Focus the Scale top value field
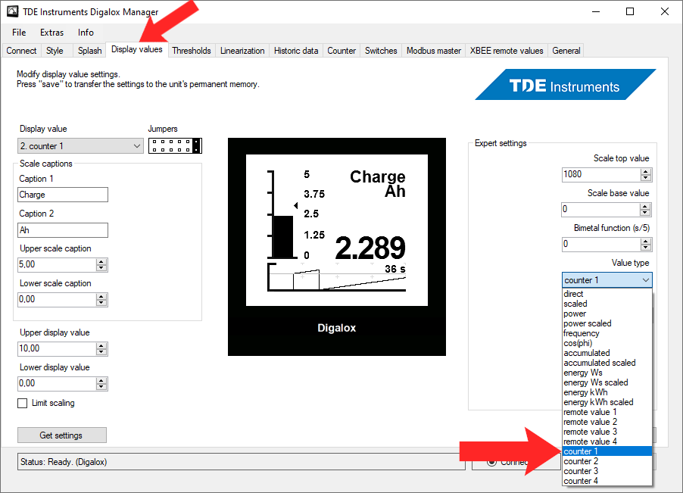Viewport: 683px width, 493px height. [601, 175]
